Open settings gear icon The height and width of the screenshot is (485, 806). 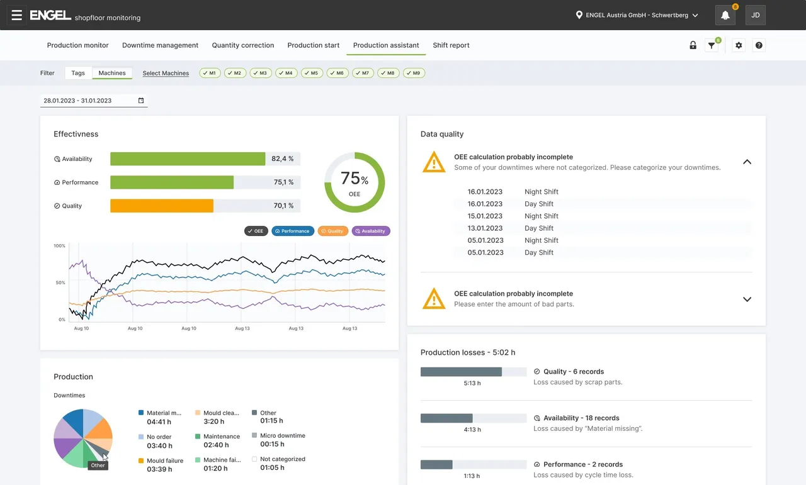[x=739, y=45]
